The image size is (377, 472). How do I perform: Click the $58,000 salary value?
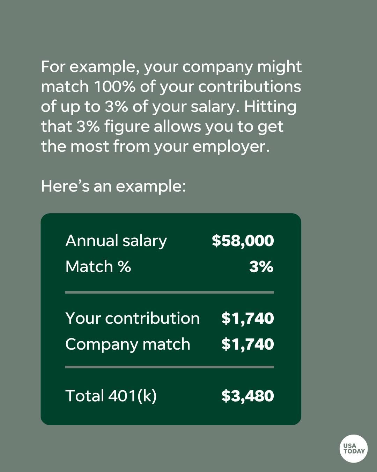(x=243, y=241)
